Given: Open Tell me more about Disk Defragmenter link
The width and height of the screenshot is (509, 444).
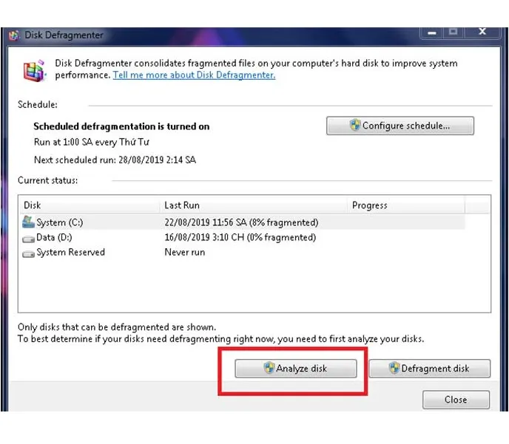Looking at the screenshot, I should click(x=194, y=75).
